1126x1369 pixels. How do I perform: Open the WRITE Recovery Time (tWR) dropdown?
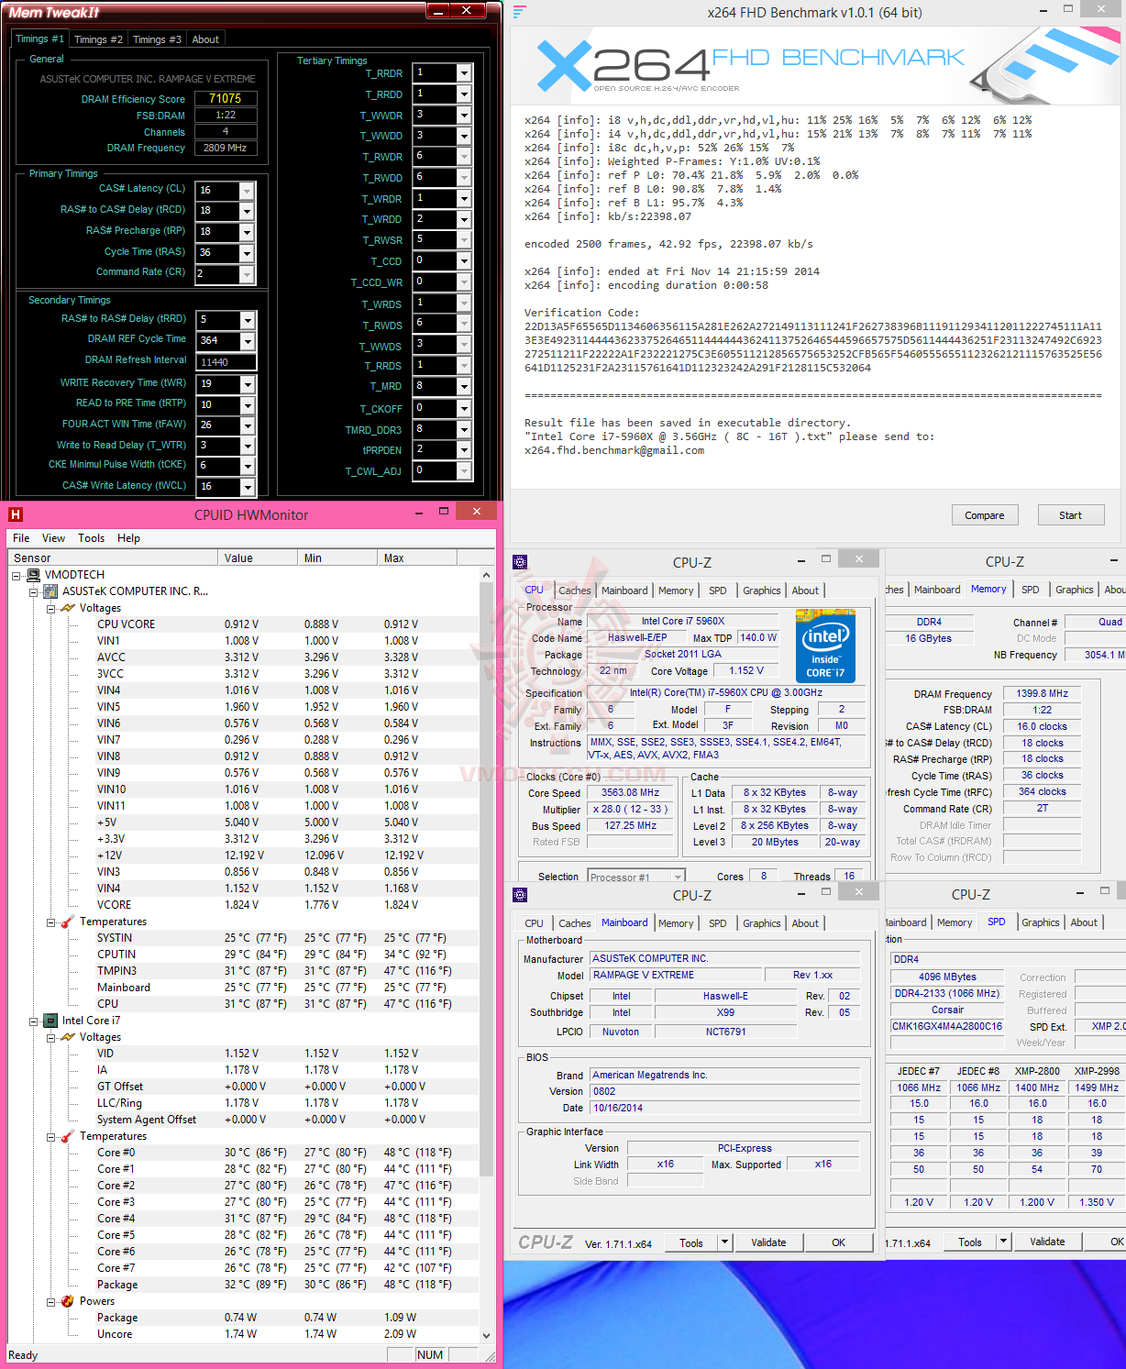pos(246,384)
